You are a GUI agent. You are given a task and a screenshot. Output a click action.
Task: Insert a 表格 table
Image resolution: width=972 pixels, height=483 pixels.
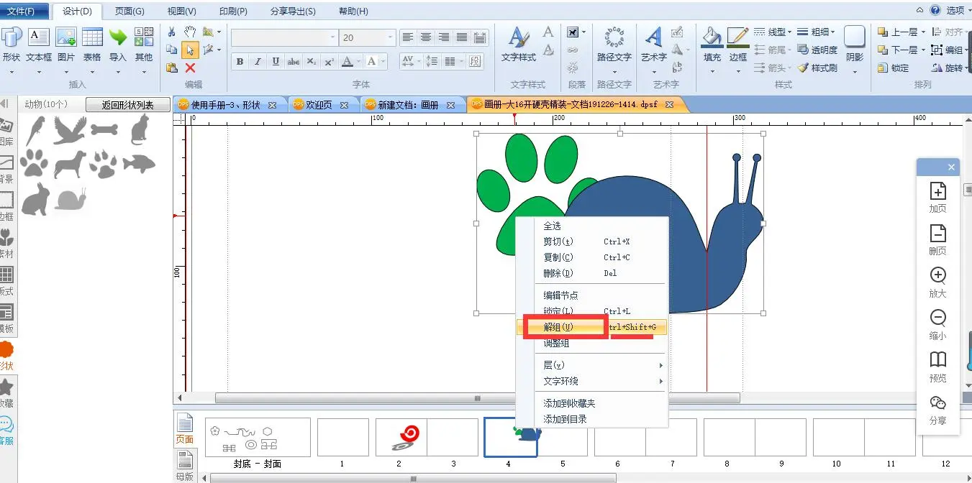92,45
